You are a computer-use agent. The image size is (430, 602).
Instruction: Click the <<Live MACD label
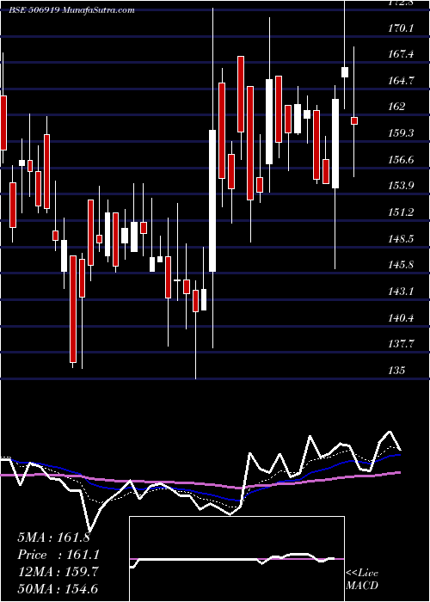click(x=362, y=579)
